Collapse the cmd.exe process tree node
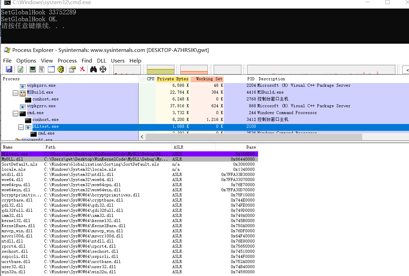409x276 pixels. pos(15,113)
